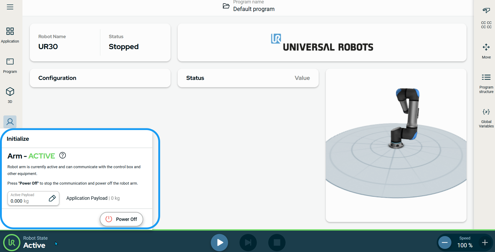Click the Stop program button
495x252 pixels.
277,243
